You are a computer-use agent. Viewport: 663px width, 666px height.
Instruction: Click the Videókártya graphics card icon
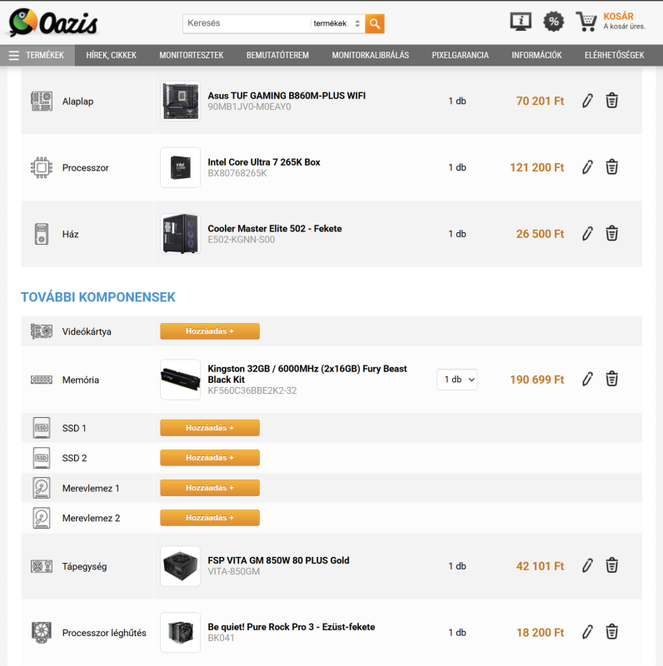tap(42, 331)
